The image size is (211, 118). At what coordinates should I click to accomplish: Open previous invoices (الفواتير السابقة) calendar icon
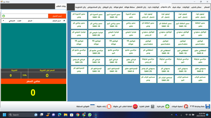coord(92,107)
